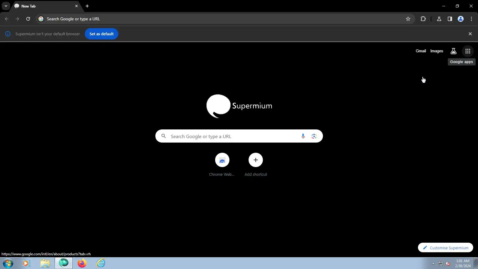This screenshot has height=269, width=478.
Task: Open the Chrome Web Store shortcut
Action: [x=222, y=165]
